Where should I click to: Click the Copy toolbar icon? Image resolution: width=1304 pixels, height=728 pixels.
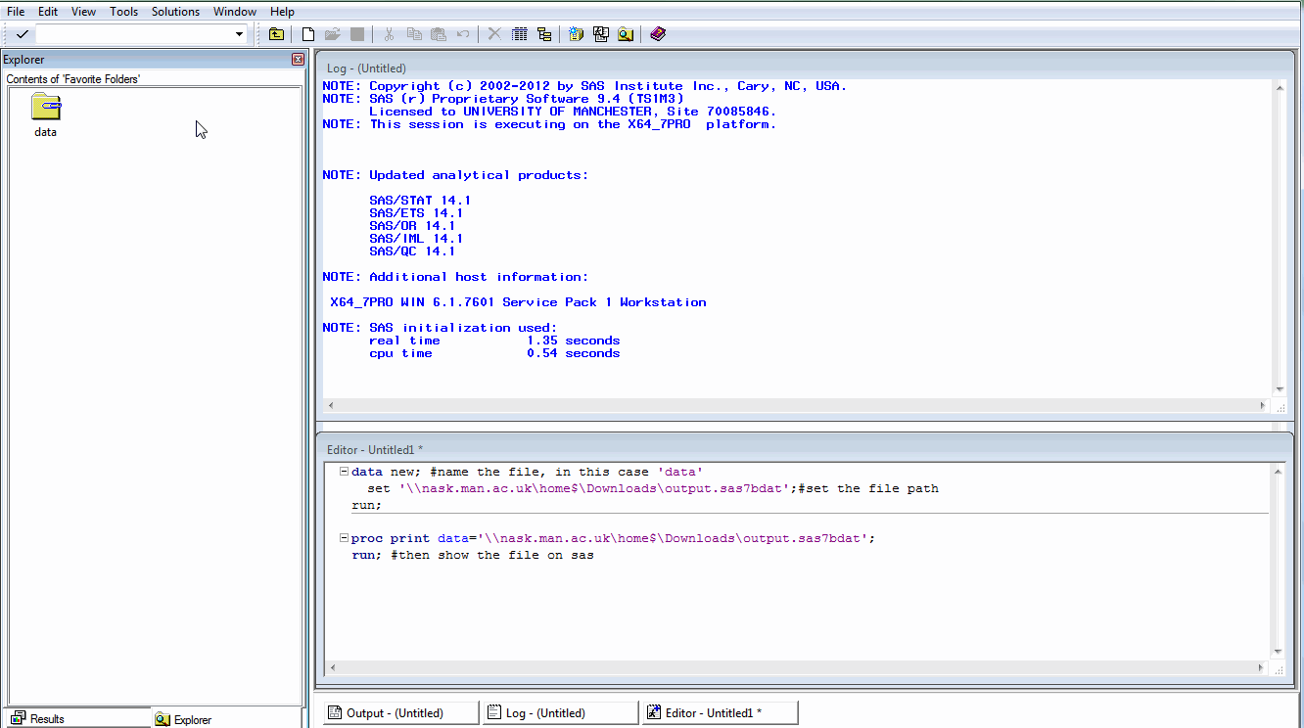click(414, 33)
